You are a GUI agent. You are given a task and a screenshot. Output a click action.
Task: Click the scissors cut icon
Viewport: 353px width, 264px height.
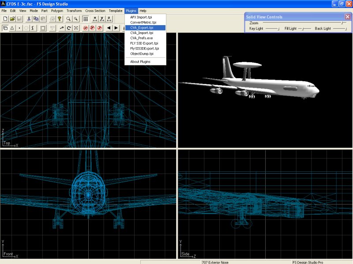click(29, 19)
